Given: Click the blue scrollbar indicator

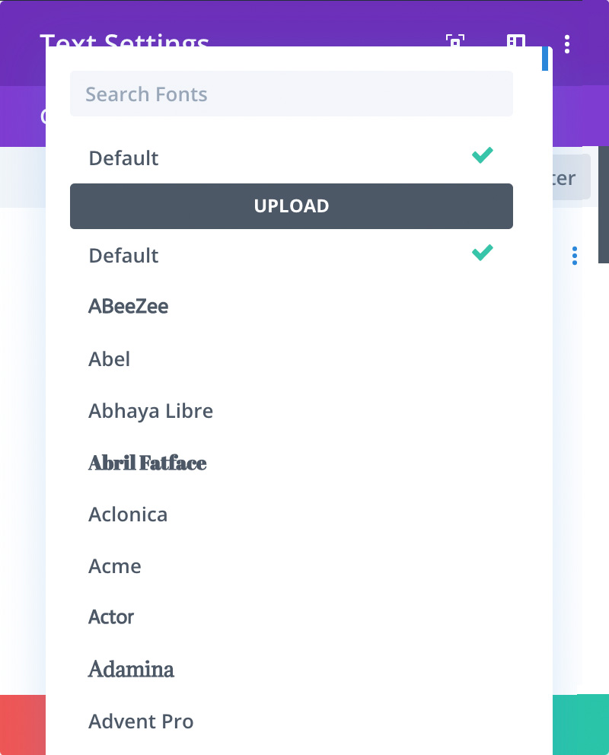Looking at the screenshot, I should 545,59.
